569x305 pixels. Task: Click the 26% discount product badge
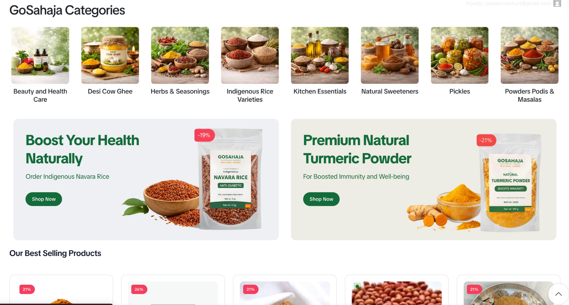click(x=139, y=289)
